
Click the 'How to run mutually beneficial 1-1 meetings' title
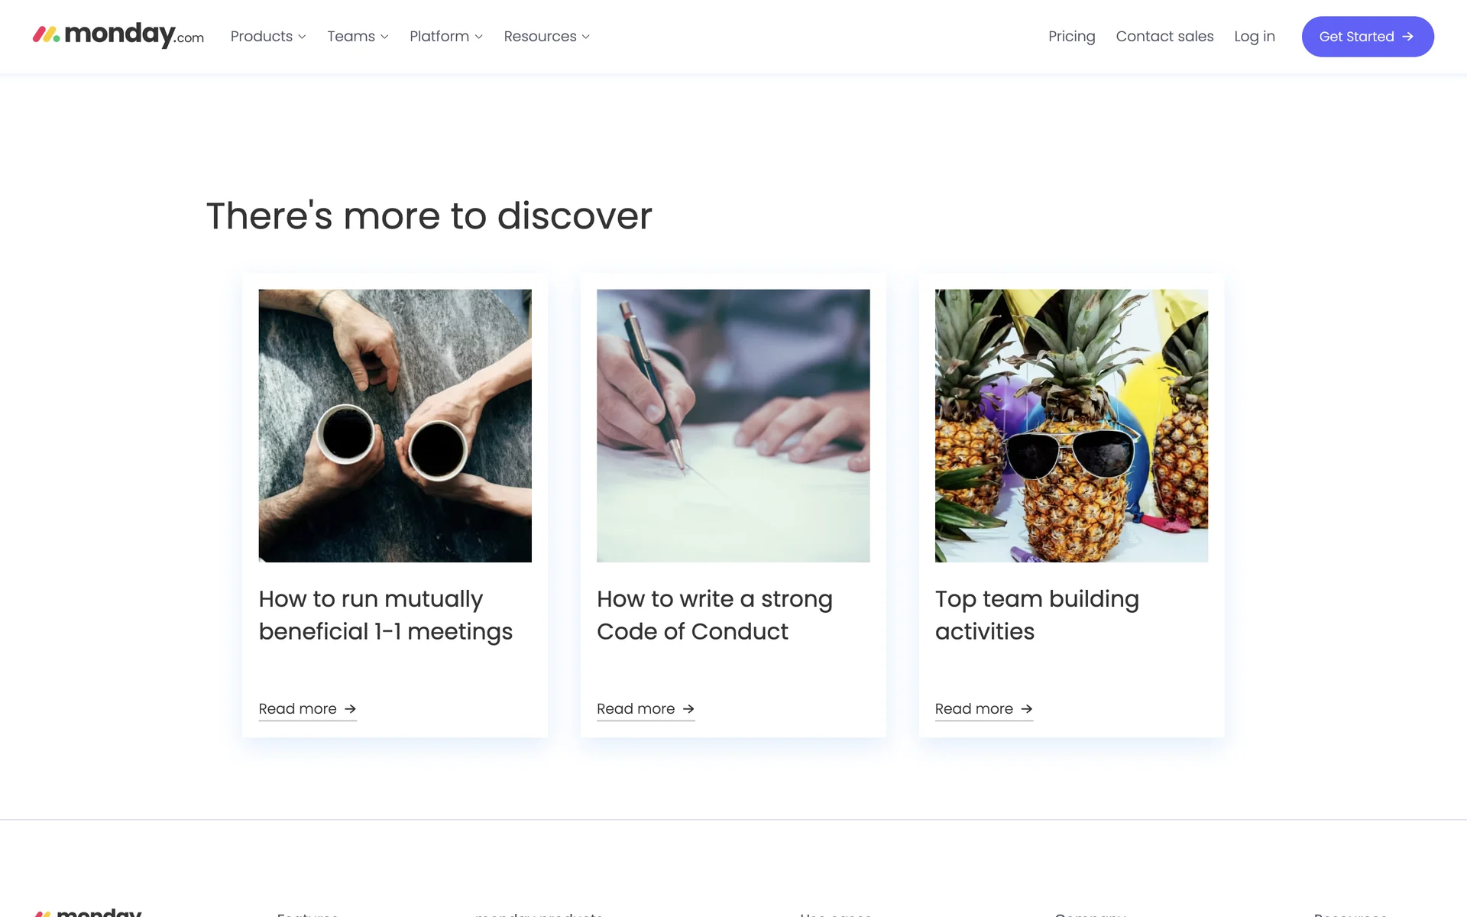(x=385, y=615)
